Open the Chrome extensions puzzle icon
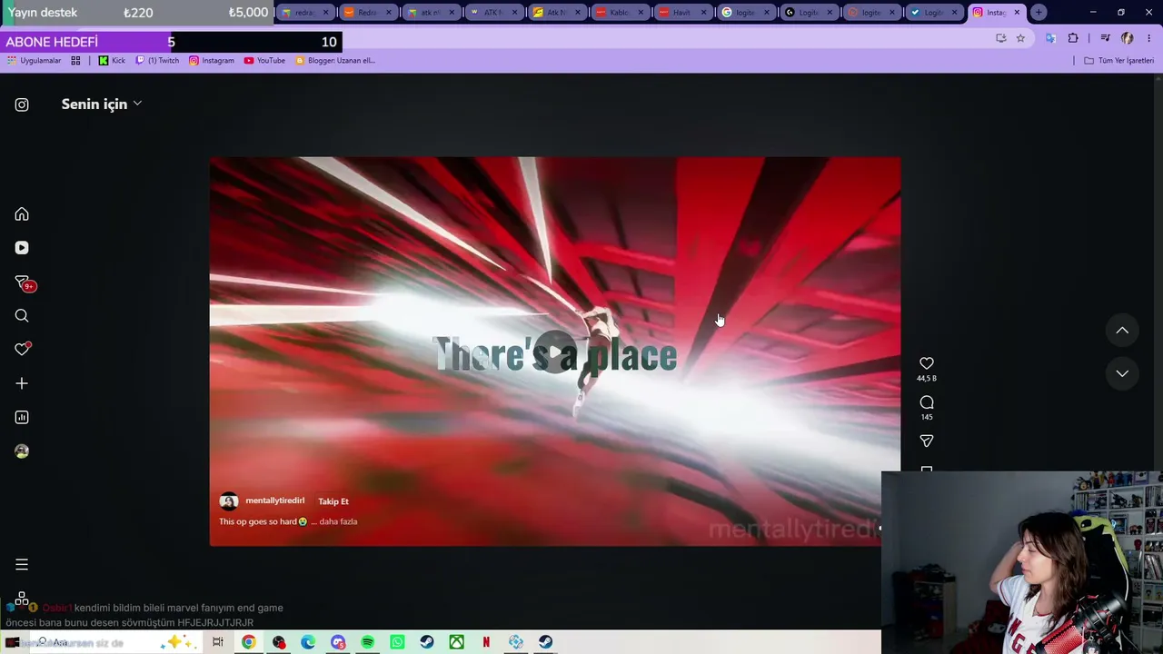This screenshot has height=654, width=1163. tap(1073, 38)
